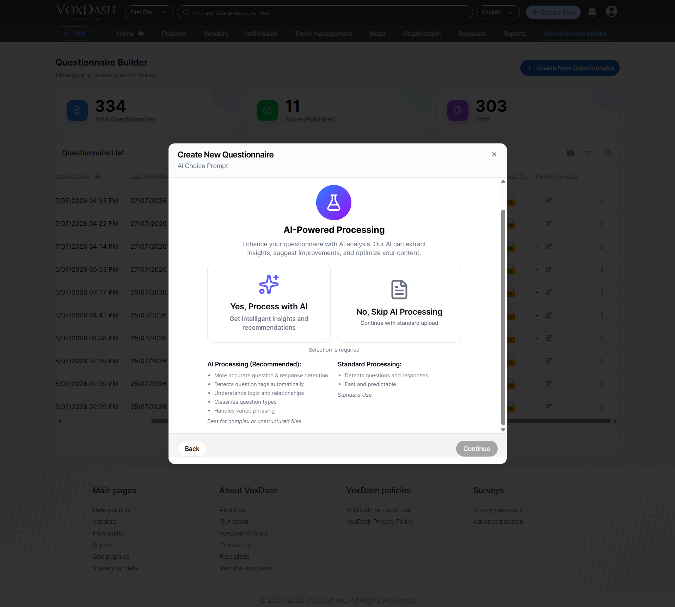
Task: Close the Create New Questionnaire dialog
Action: (x=494, y=154)
